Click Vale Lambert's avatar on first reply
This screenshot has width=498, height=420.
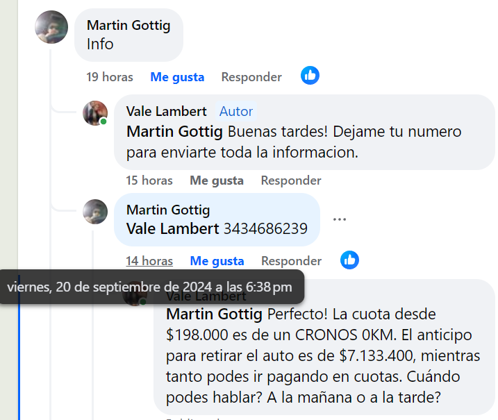95,112
